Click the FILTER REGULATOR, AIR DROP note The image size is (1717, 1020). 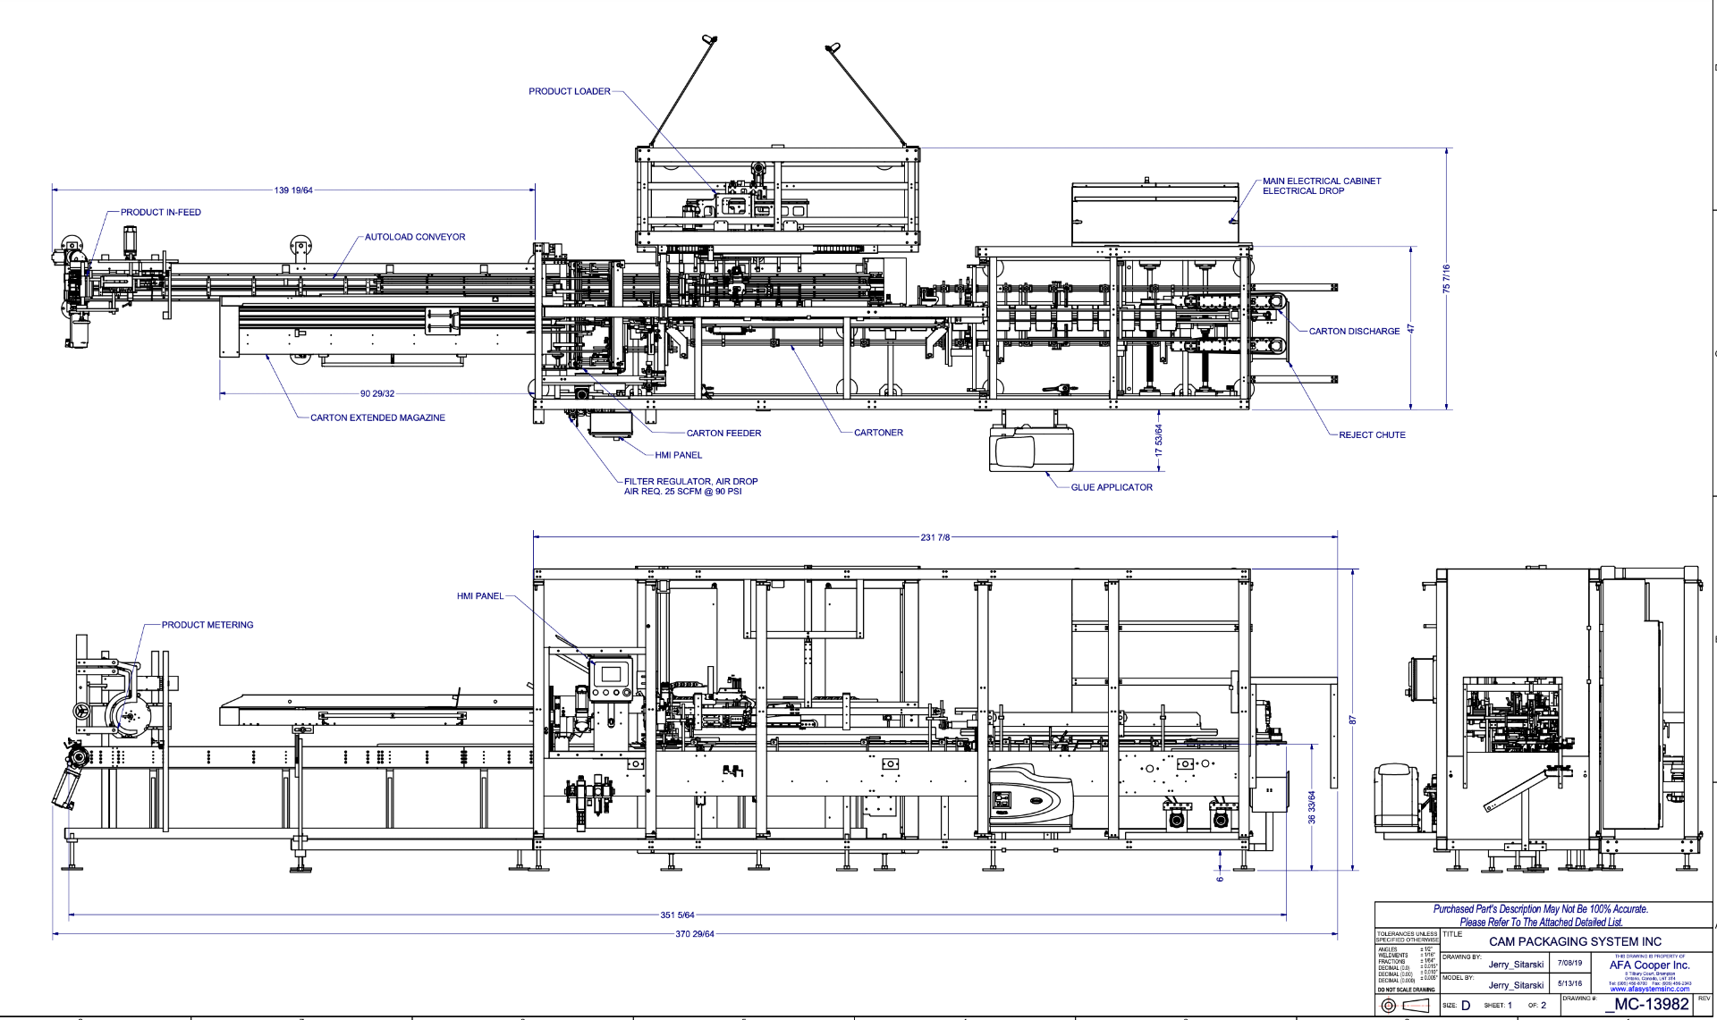pyautogui.click(x=690, y=486)
